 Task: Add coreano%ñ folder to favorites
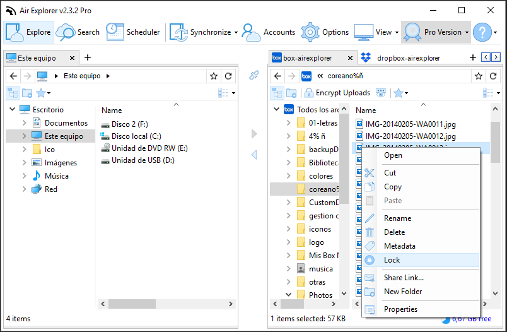479,76
